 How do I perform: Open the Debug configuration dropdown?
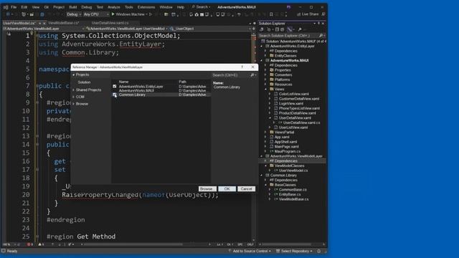(73, 14)
